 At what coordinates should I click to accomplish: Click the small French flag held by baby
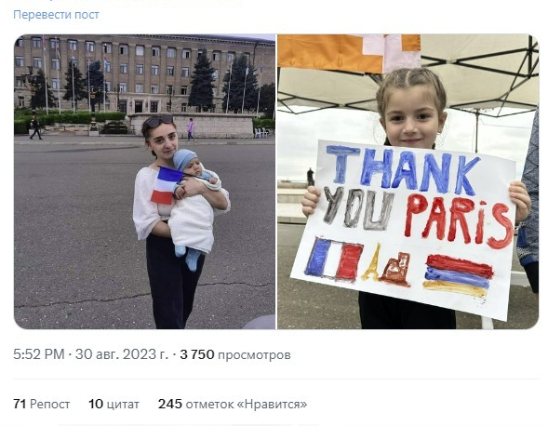[x=167, y=186]
